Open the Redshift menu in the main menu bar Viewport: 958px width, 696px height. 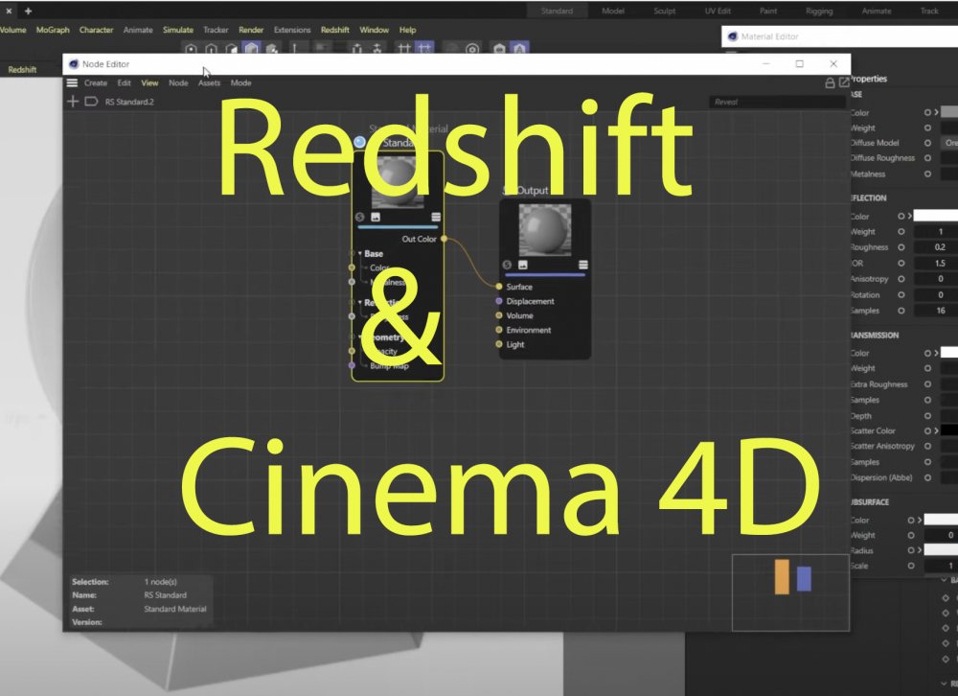pyautogui.click(x=335, y=30)
